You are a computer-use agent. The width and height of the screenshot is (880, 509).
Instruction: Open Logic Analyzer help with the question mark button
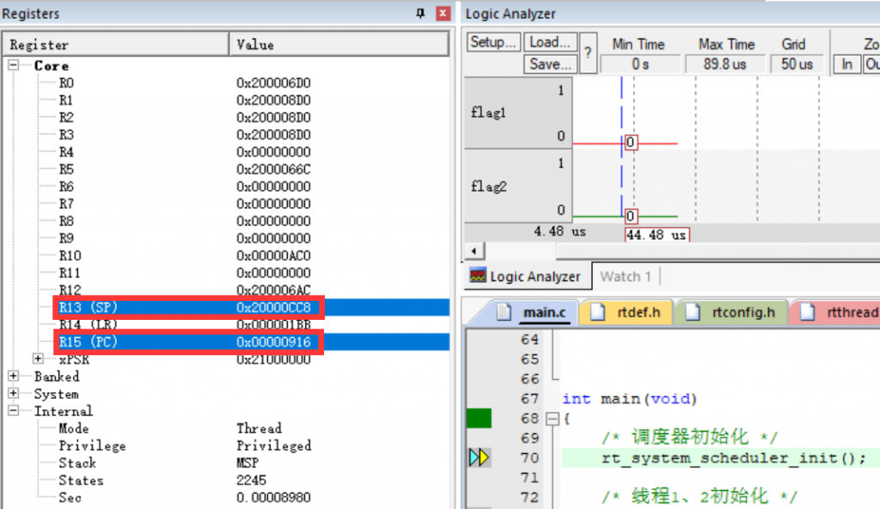click(x=588, y=52)
